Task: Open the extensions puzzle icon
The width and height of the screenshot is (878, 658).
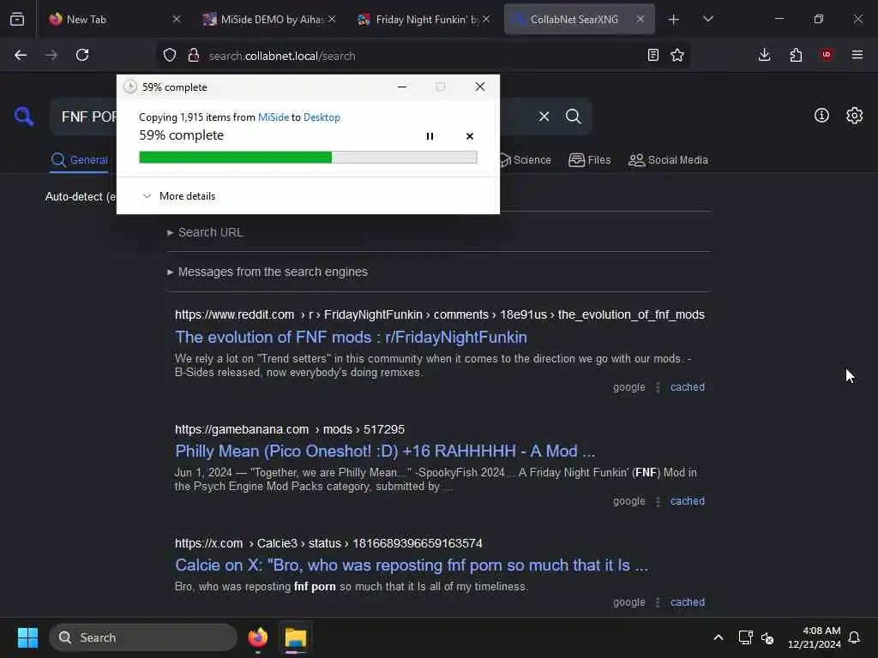Action: click(x=796, y=55)
